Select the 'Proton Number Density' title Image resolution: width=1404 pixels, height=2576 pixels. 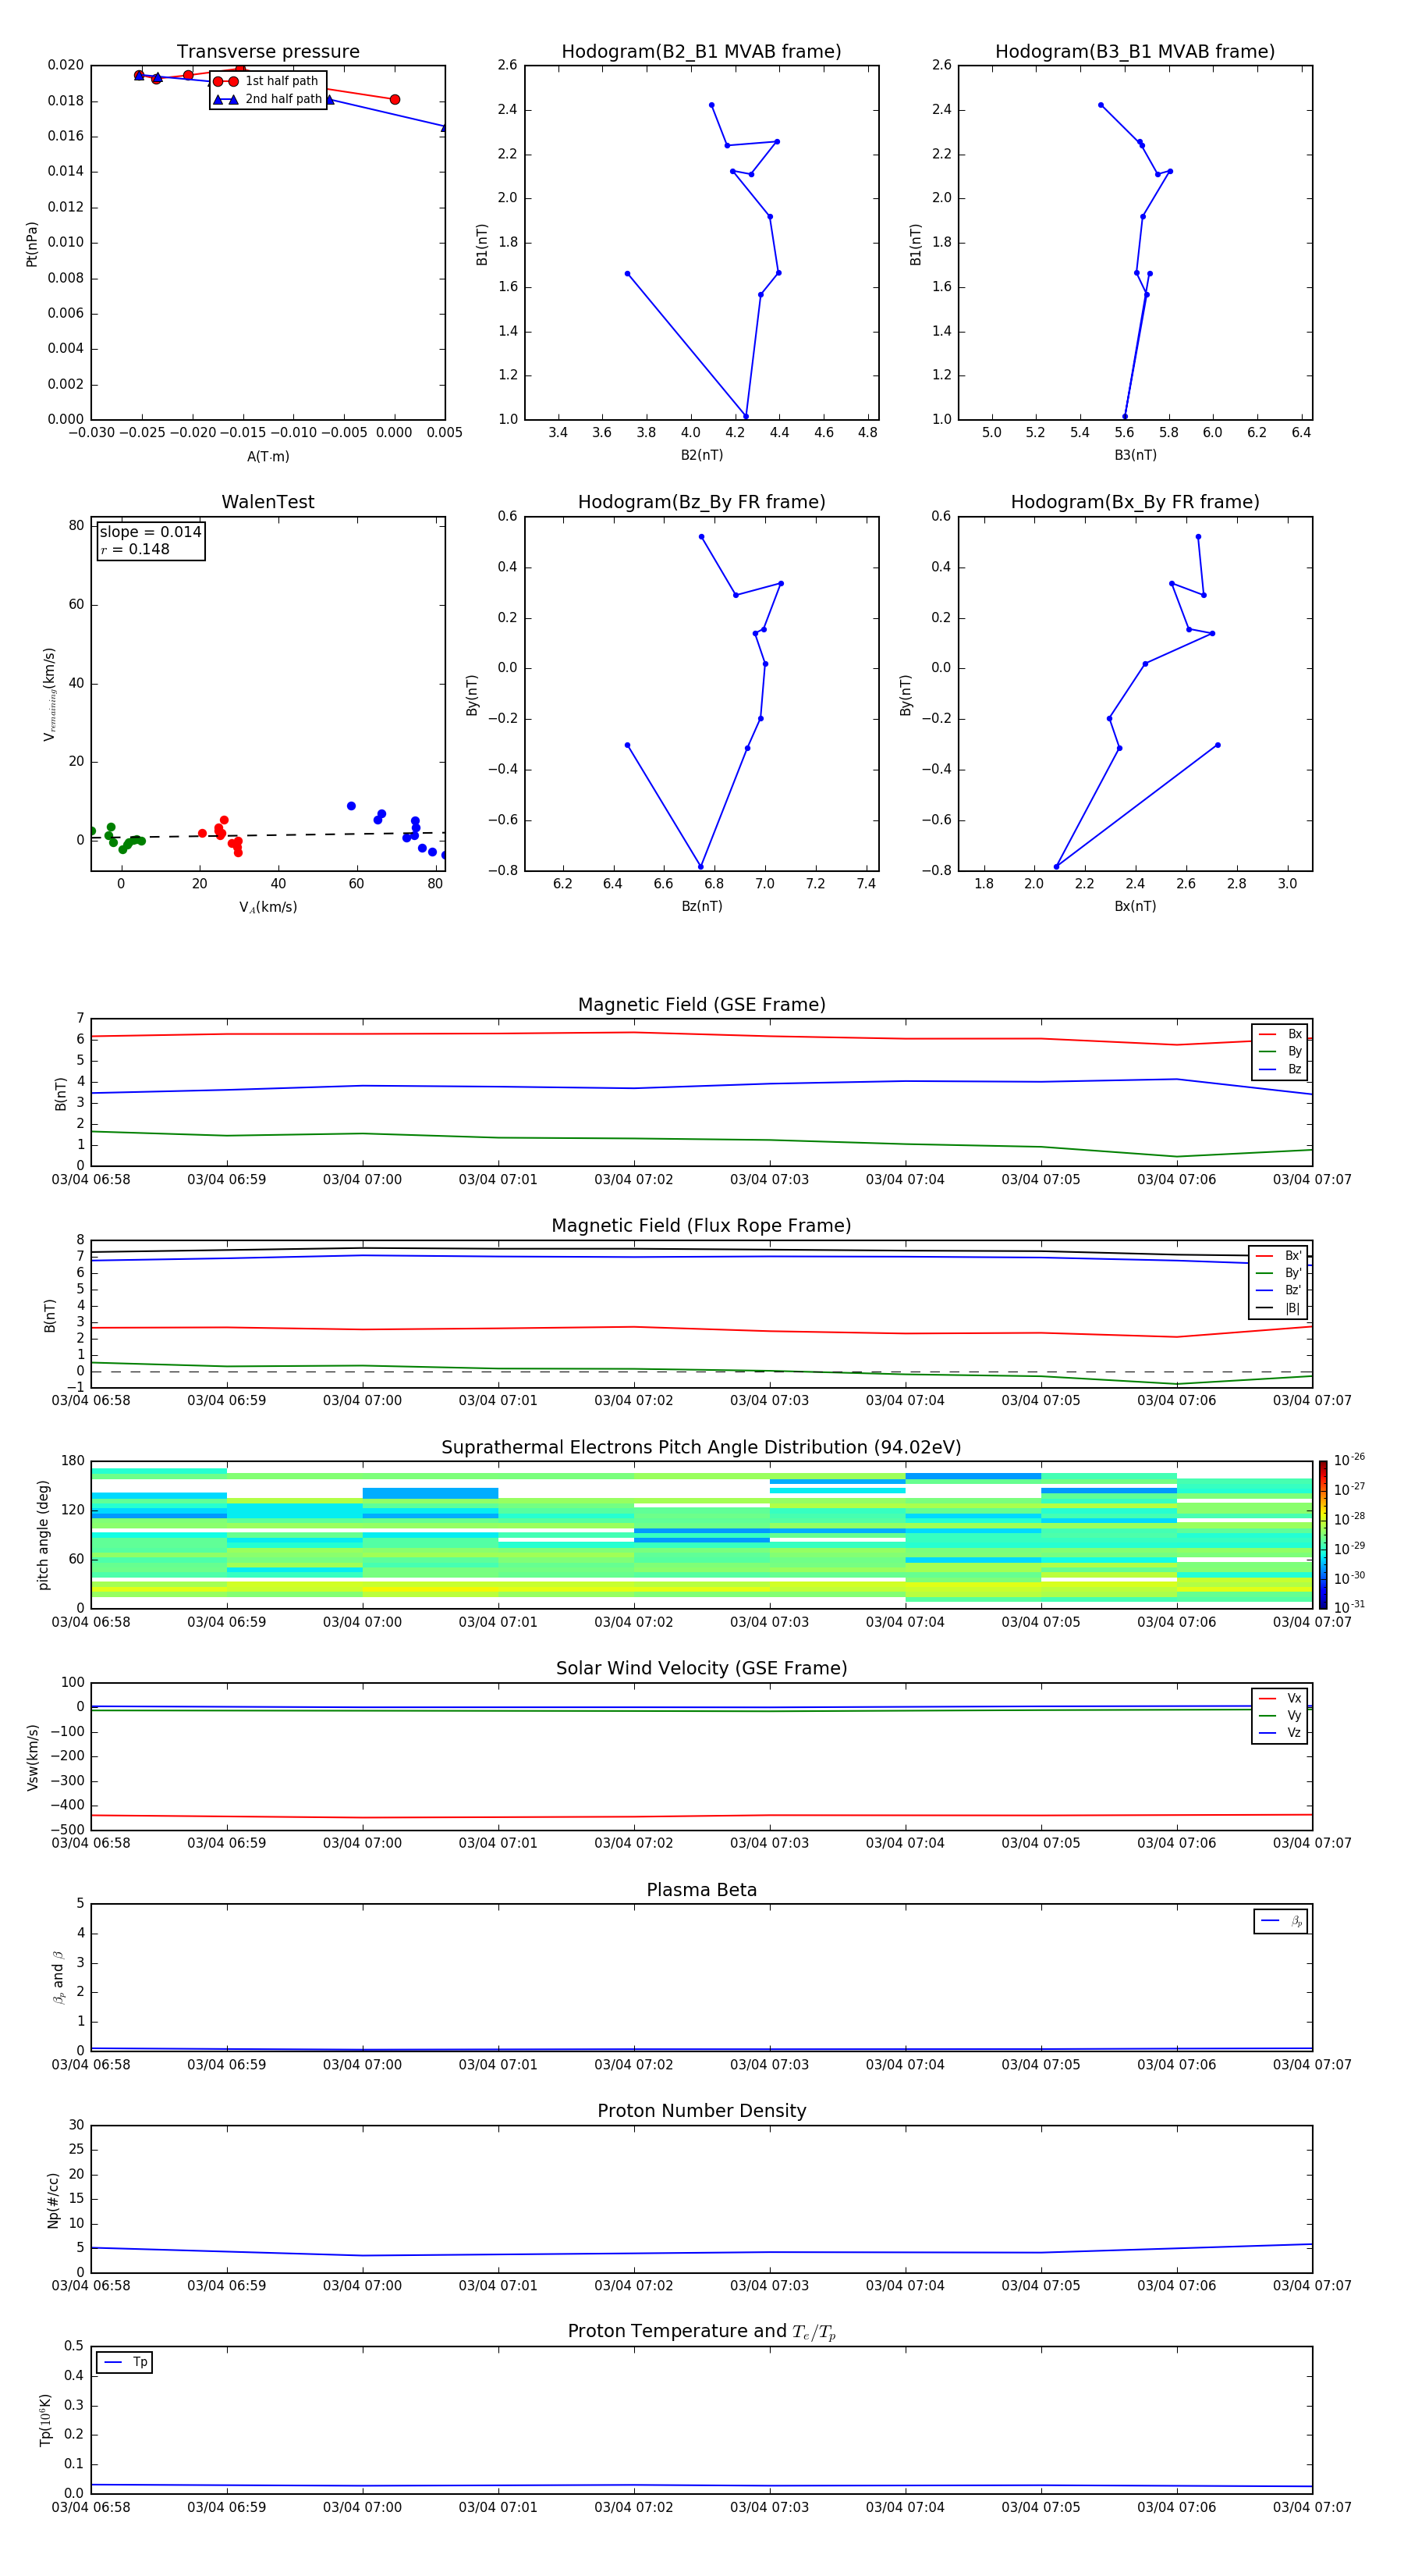[x=701, y=2112]
